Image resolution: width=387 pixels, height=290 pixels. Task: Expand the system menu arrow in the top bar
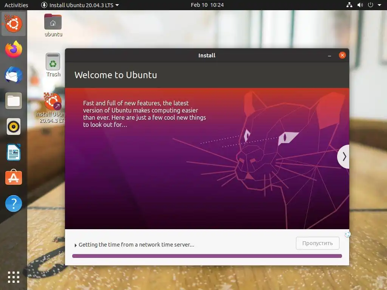[x=379, y=5]
